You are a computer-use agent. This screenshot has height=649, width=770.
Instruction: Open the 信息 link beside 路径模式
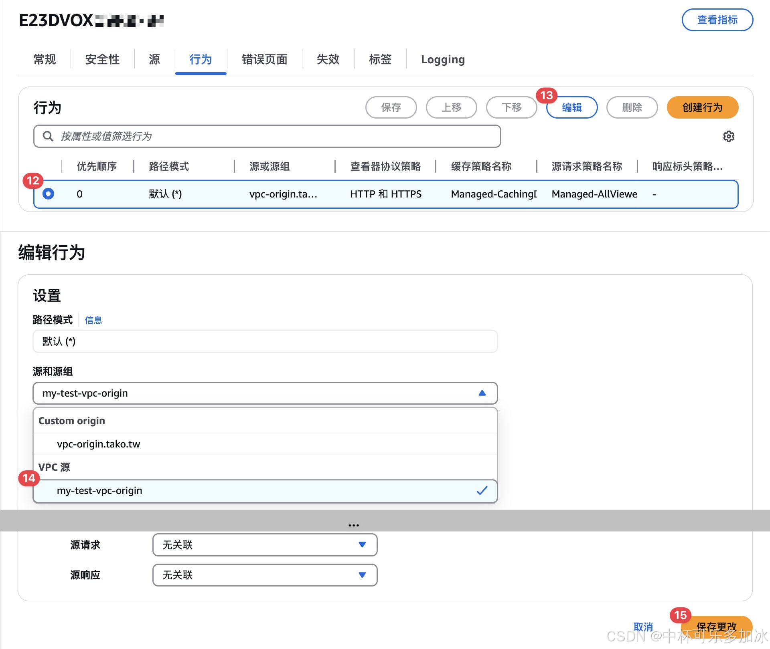[x=93, y=320]
